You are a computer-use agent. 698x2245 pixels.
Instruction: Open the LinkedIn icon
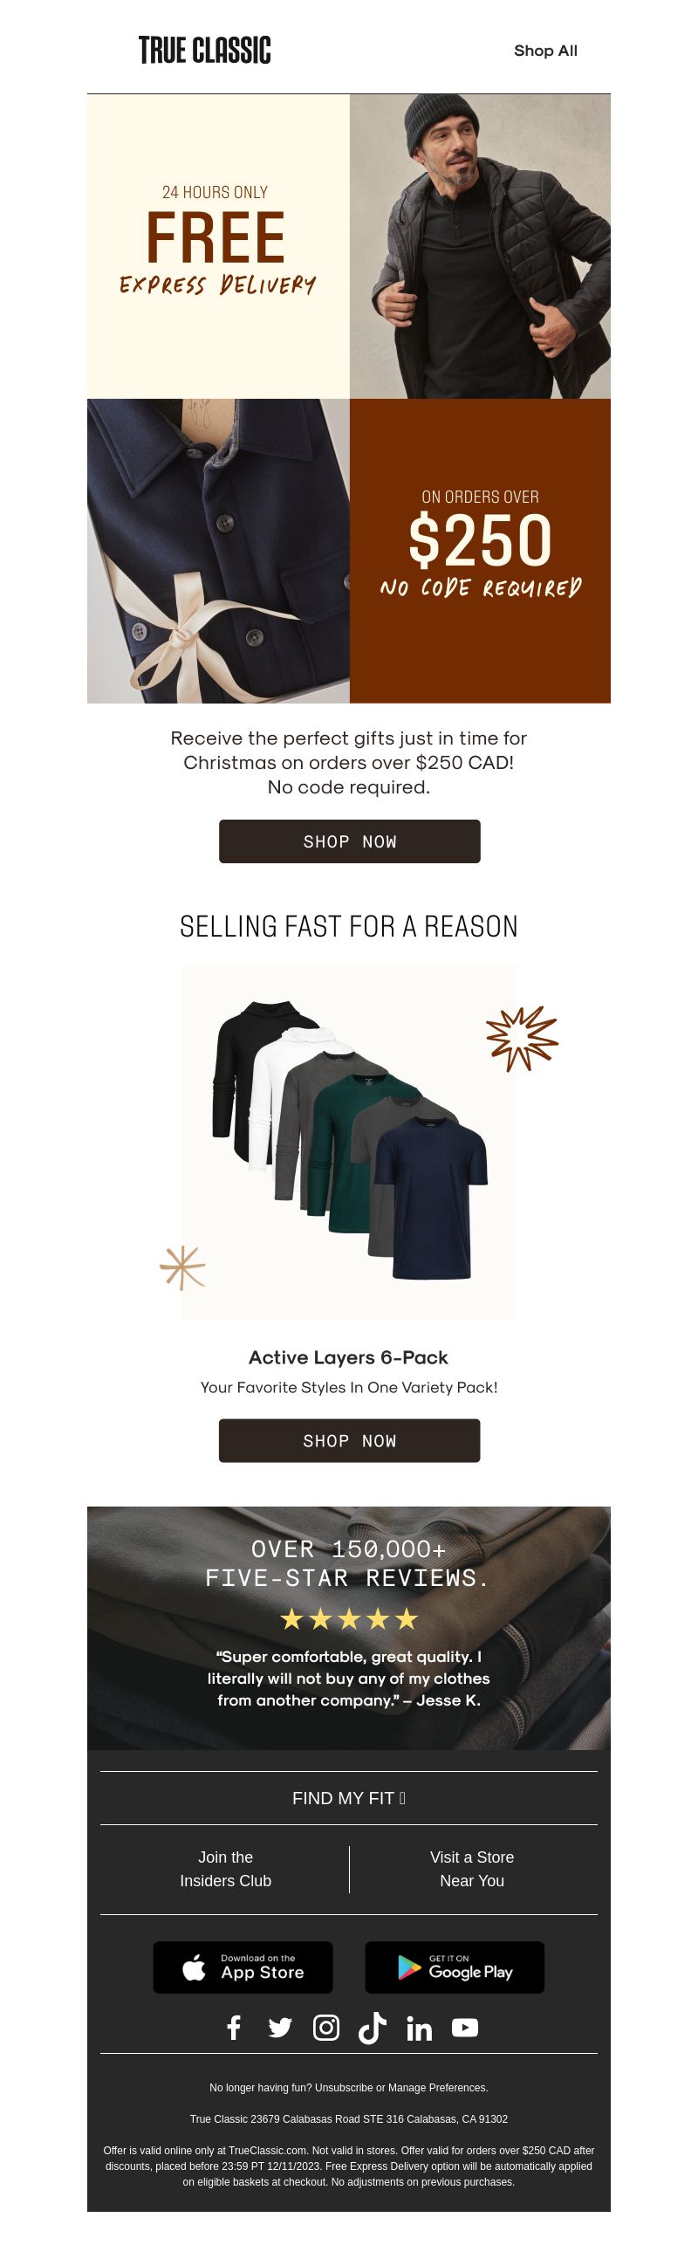click(x=419, y=2028)
